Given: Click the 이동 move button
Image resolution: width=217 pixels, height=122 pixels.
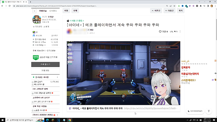Looking at the screenshot, I should click(66, 11).
